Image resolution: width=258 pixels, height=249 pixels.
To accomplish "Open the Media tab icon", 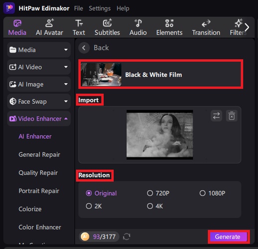I will [17, 23].
